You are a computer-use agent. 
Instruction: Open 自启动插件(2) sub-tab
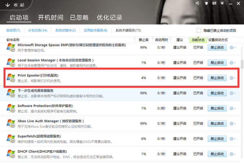(65, 30)
